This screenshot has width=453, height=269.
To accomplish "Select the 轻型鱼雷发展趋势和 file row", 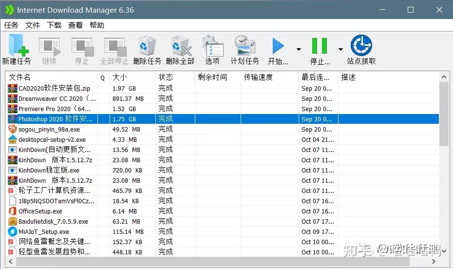I will 223,252.
